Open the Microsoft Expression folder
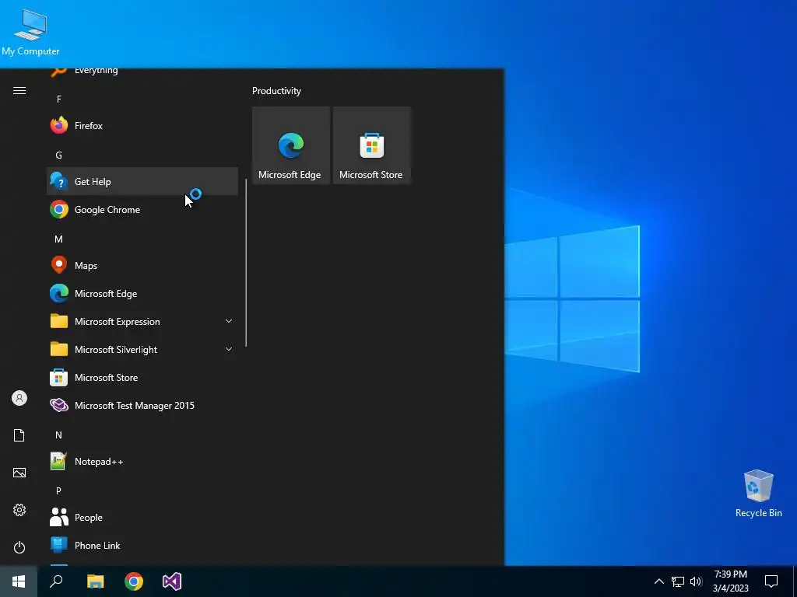 click(x=142, y=321)
